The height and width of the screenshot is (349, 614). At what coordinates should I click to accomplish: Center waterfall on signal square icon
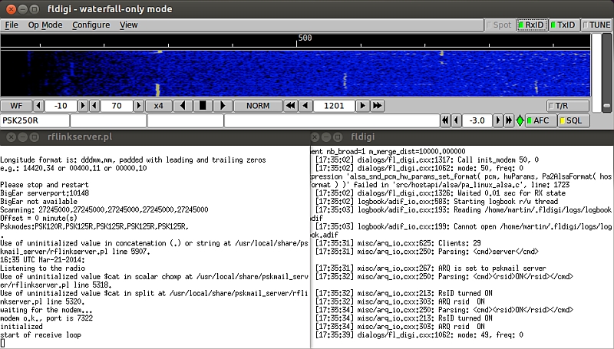click(x=203, y=106)
